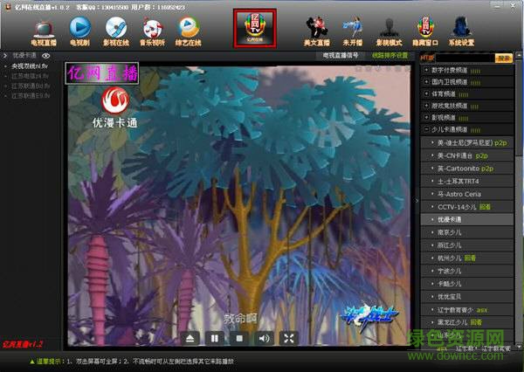
Task: Select the 美-Cartoonito p2p channel
Action: tap(465, 168)
